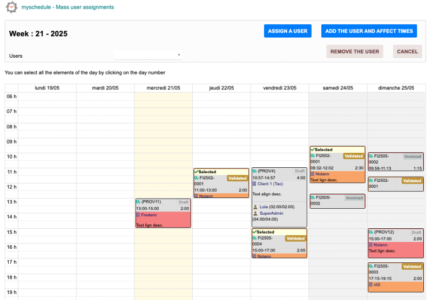Click the truck icon on PROV4 event
432x300 pixels.
tap(255, 171)
